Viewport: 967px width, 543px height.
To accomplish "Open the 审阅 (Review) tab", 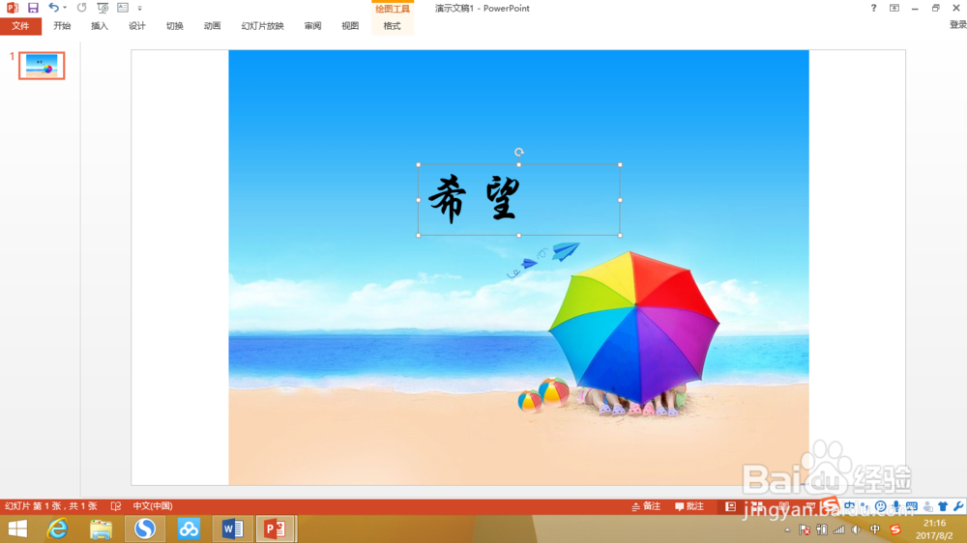I will click(312, 26).
